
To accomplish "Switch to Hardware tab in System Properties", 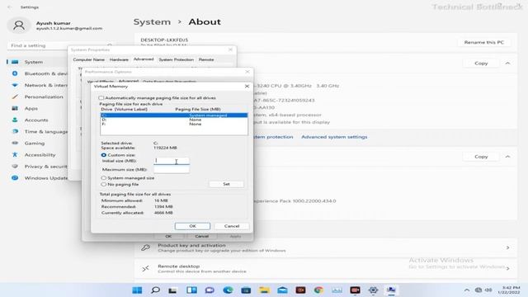I will click(x=119, y=59).
